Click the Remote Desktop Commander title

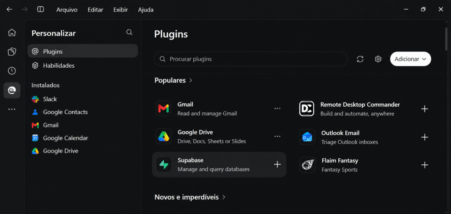[x=360, y=105]
